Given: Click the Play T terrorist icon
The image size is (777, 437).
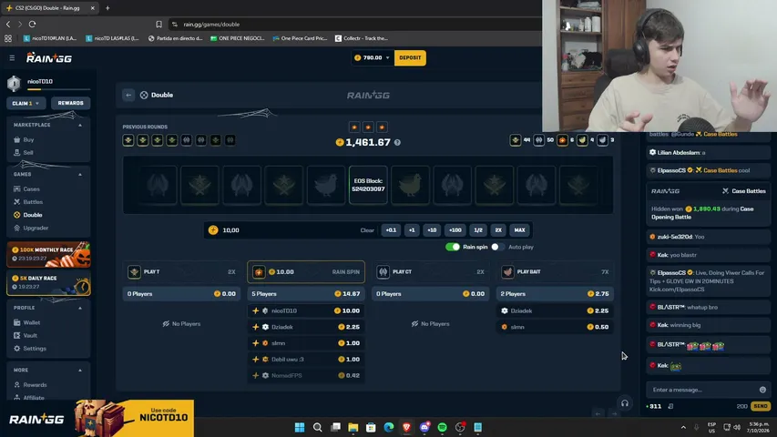Looking at the screenshot, I should click(x=134, y=271).
